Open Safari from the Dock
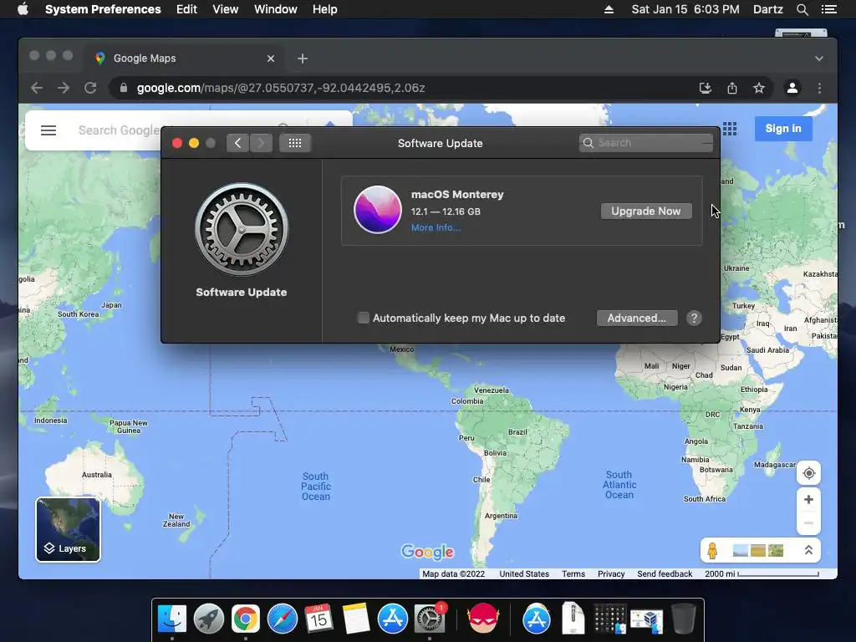The height and width of the screenshot is (642, 856). point(283,619)
